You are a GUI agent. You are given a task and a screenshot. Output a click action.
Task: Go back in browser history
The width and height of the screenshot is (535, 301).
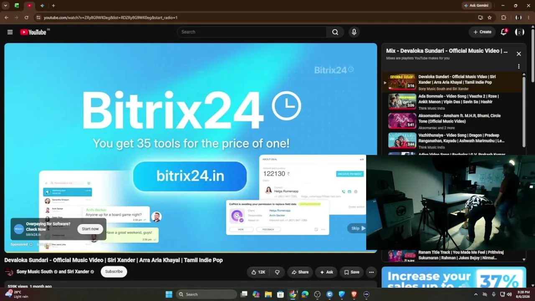[x=6, y=18]
